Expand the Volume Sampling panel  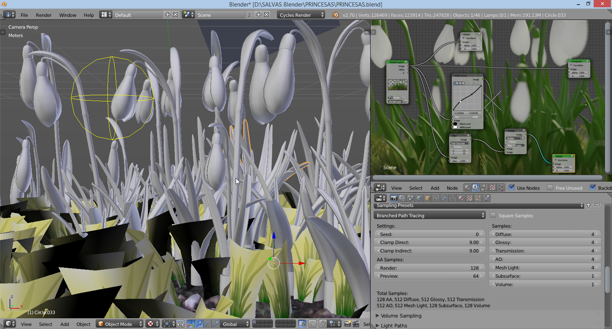(401, 316)
